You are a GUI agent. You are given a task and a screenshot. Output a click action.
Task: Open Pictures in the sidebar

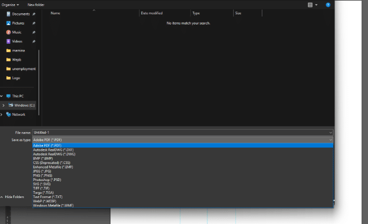(x=18, y=23)
